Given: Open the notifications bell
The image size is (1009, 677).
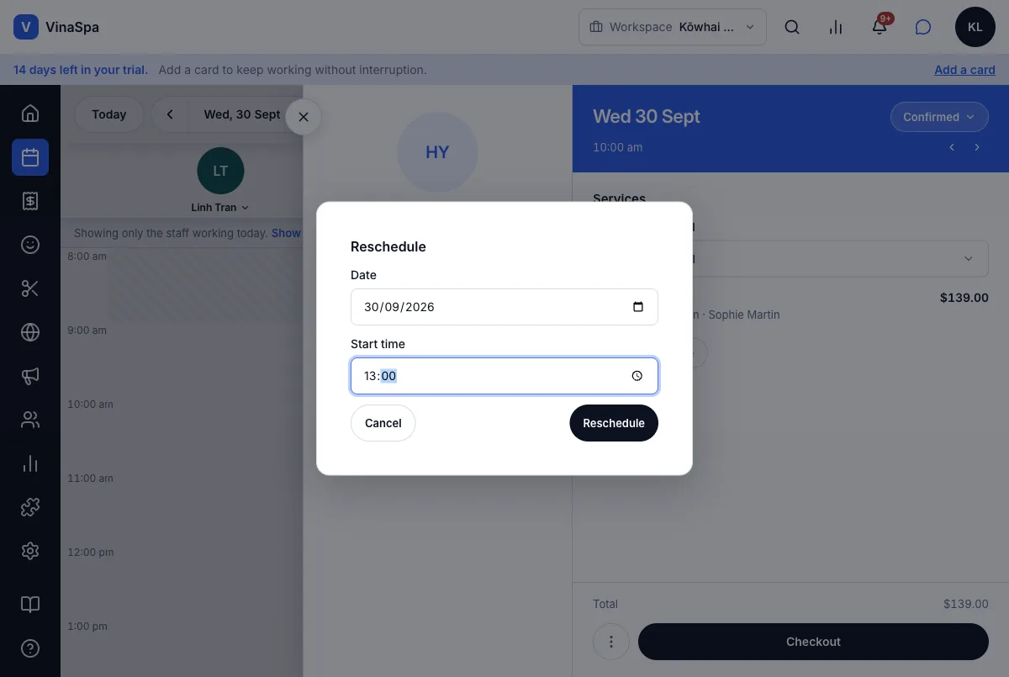Looking at the screenshot, I should pyautogui.click(x=880, y=27).
